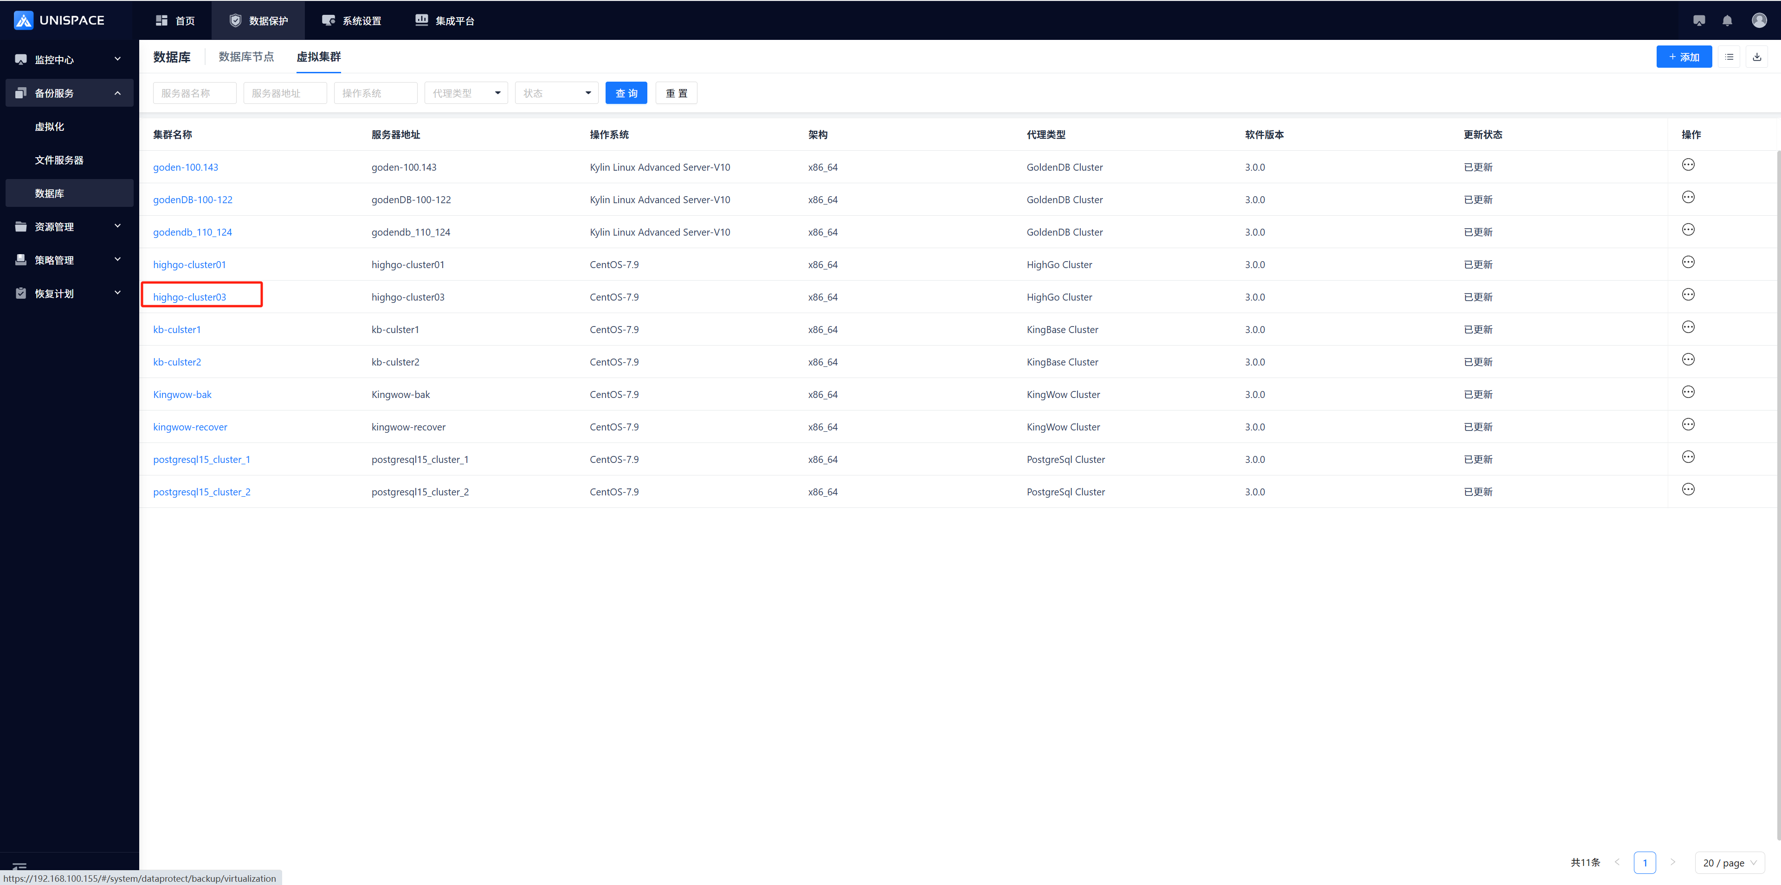The image size is (1781, 885).
Task: Open the column list settings icon
Action: 1729,57
